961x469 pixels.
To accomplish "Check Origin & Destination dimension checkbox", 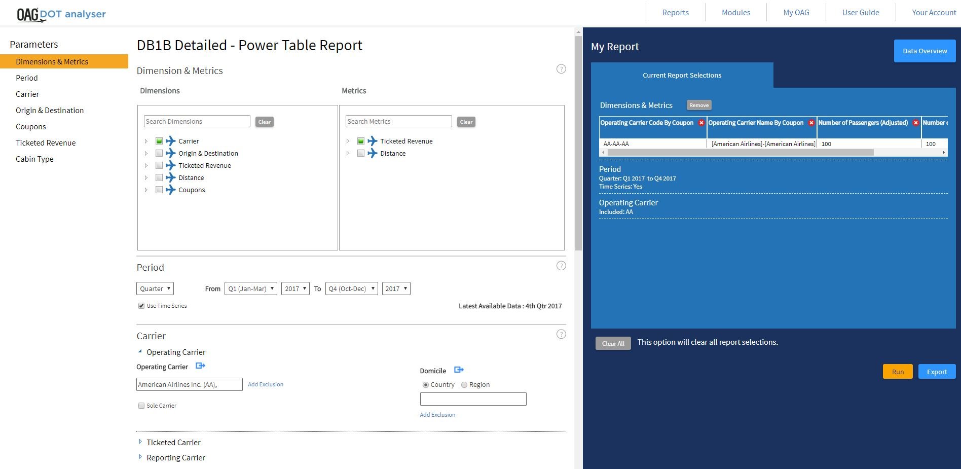I will (x=159, y=153).
